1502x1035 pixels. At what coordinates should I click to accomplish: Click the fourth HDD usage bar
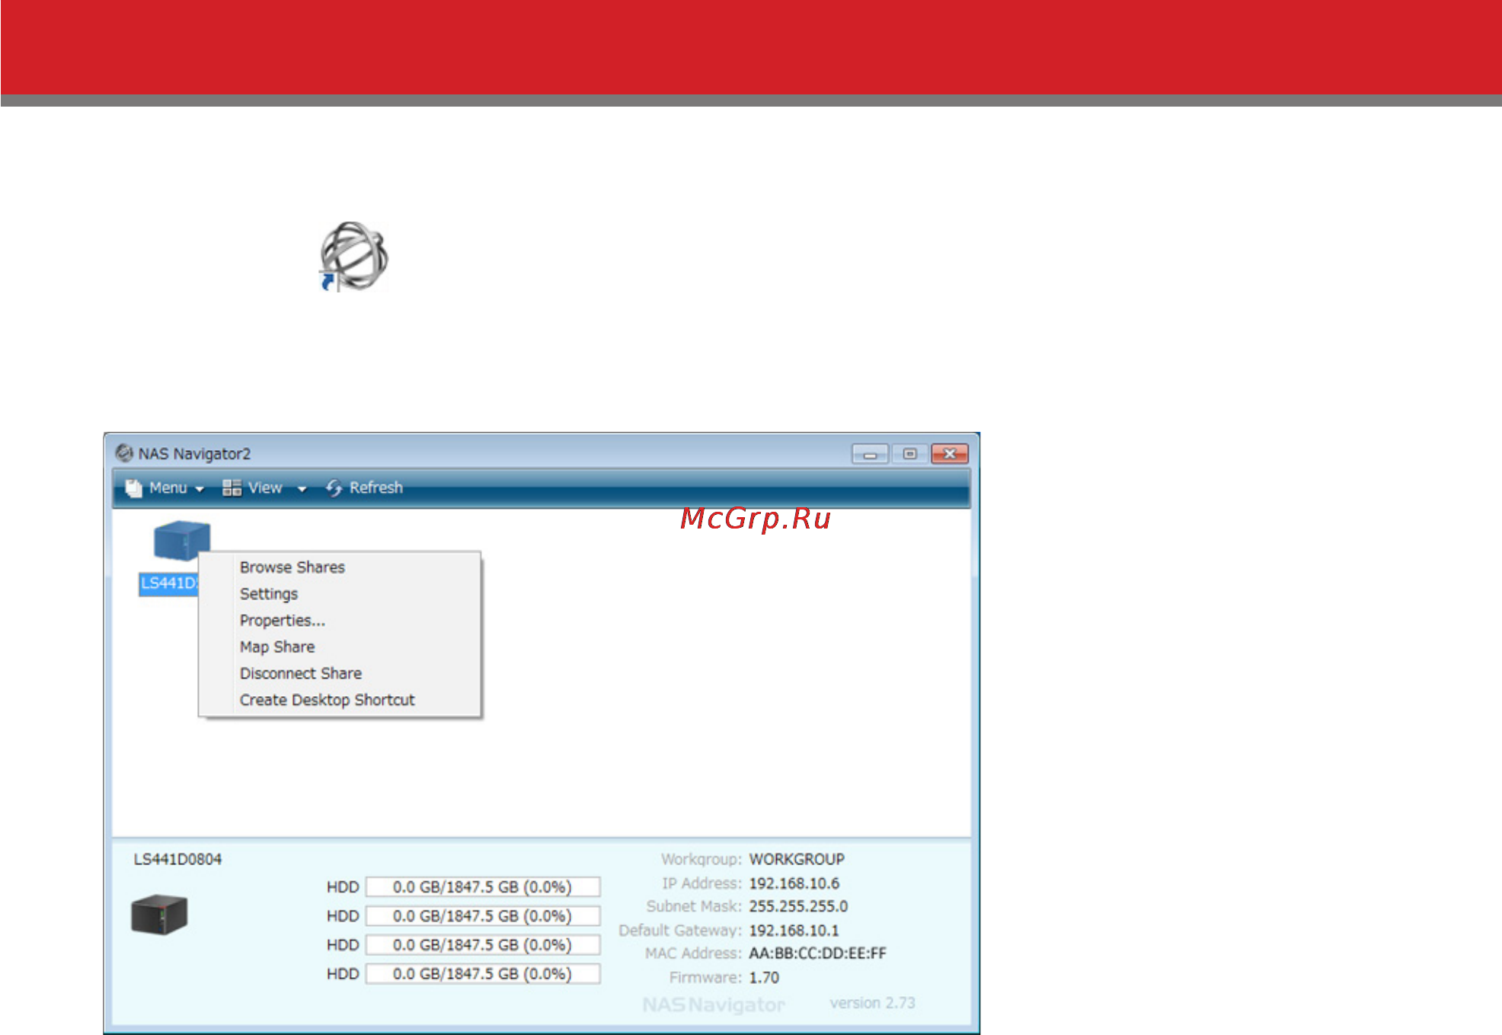[x=483, y=974]
